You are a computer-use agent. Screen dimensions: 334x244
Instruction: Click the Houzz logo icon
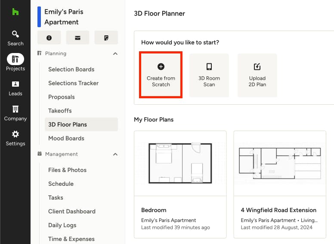pyautogui.click(x=15, y=12)
